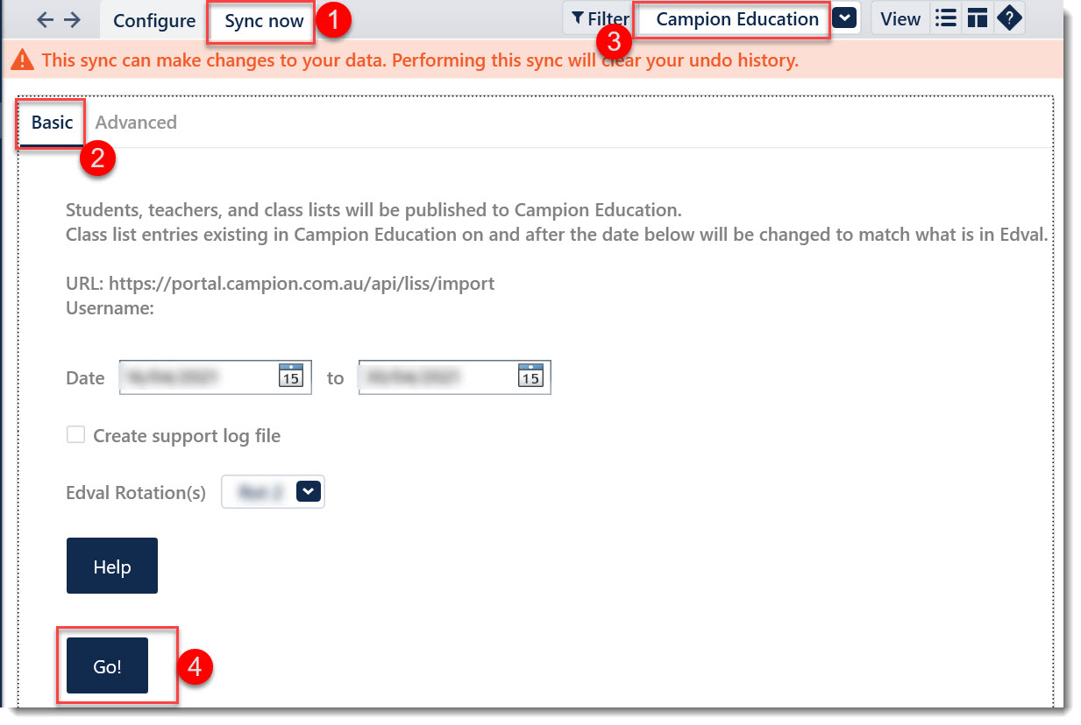Click the portal.campion.com.au URL text
This screenshot has width=1081, height=725.
[x=302, y=284]
